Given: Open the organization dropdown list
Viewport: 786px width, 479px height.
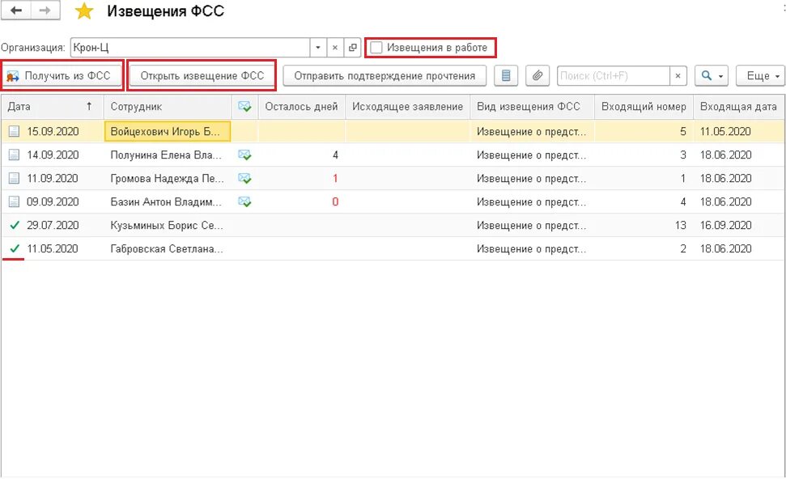Looking at the screenshot, I should point(318,48).
